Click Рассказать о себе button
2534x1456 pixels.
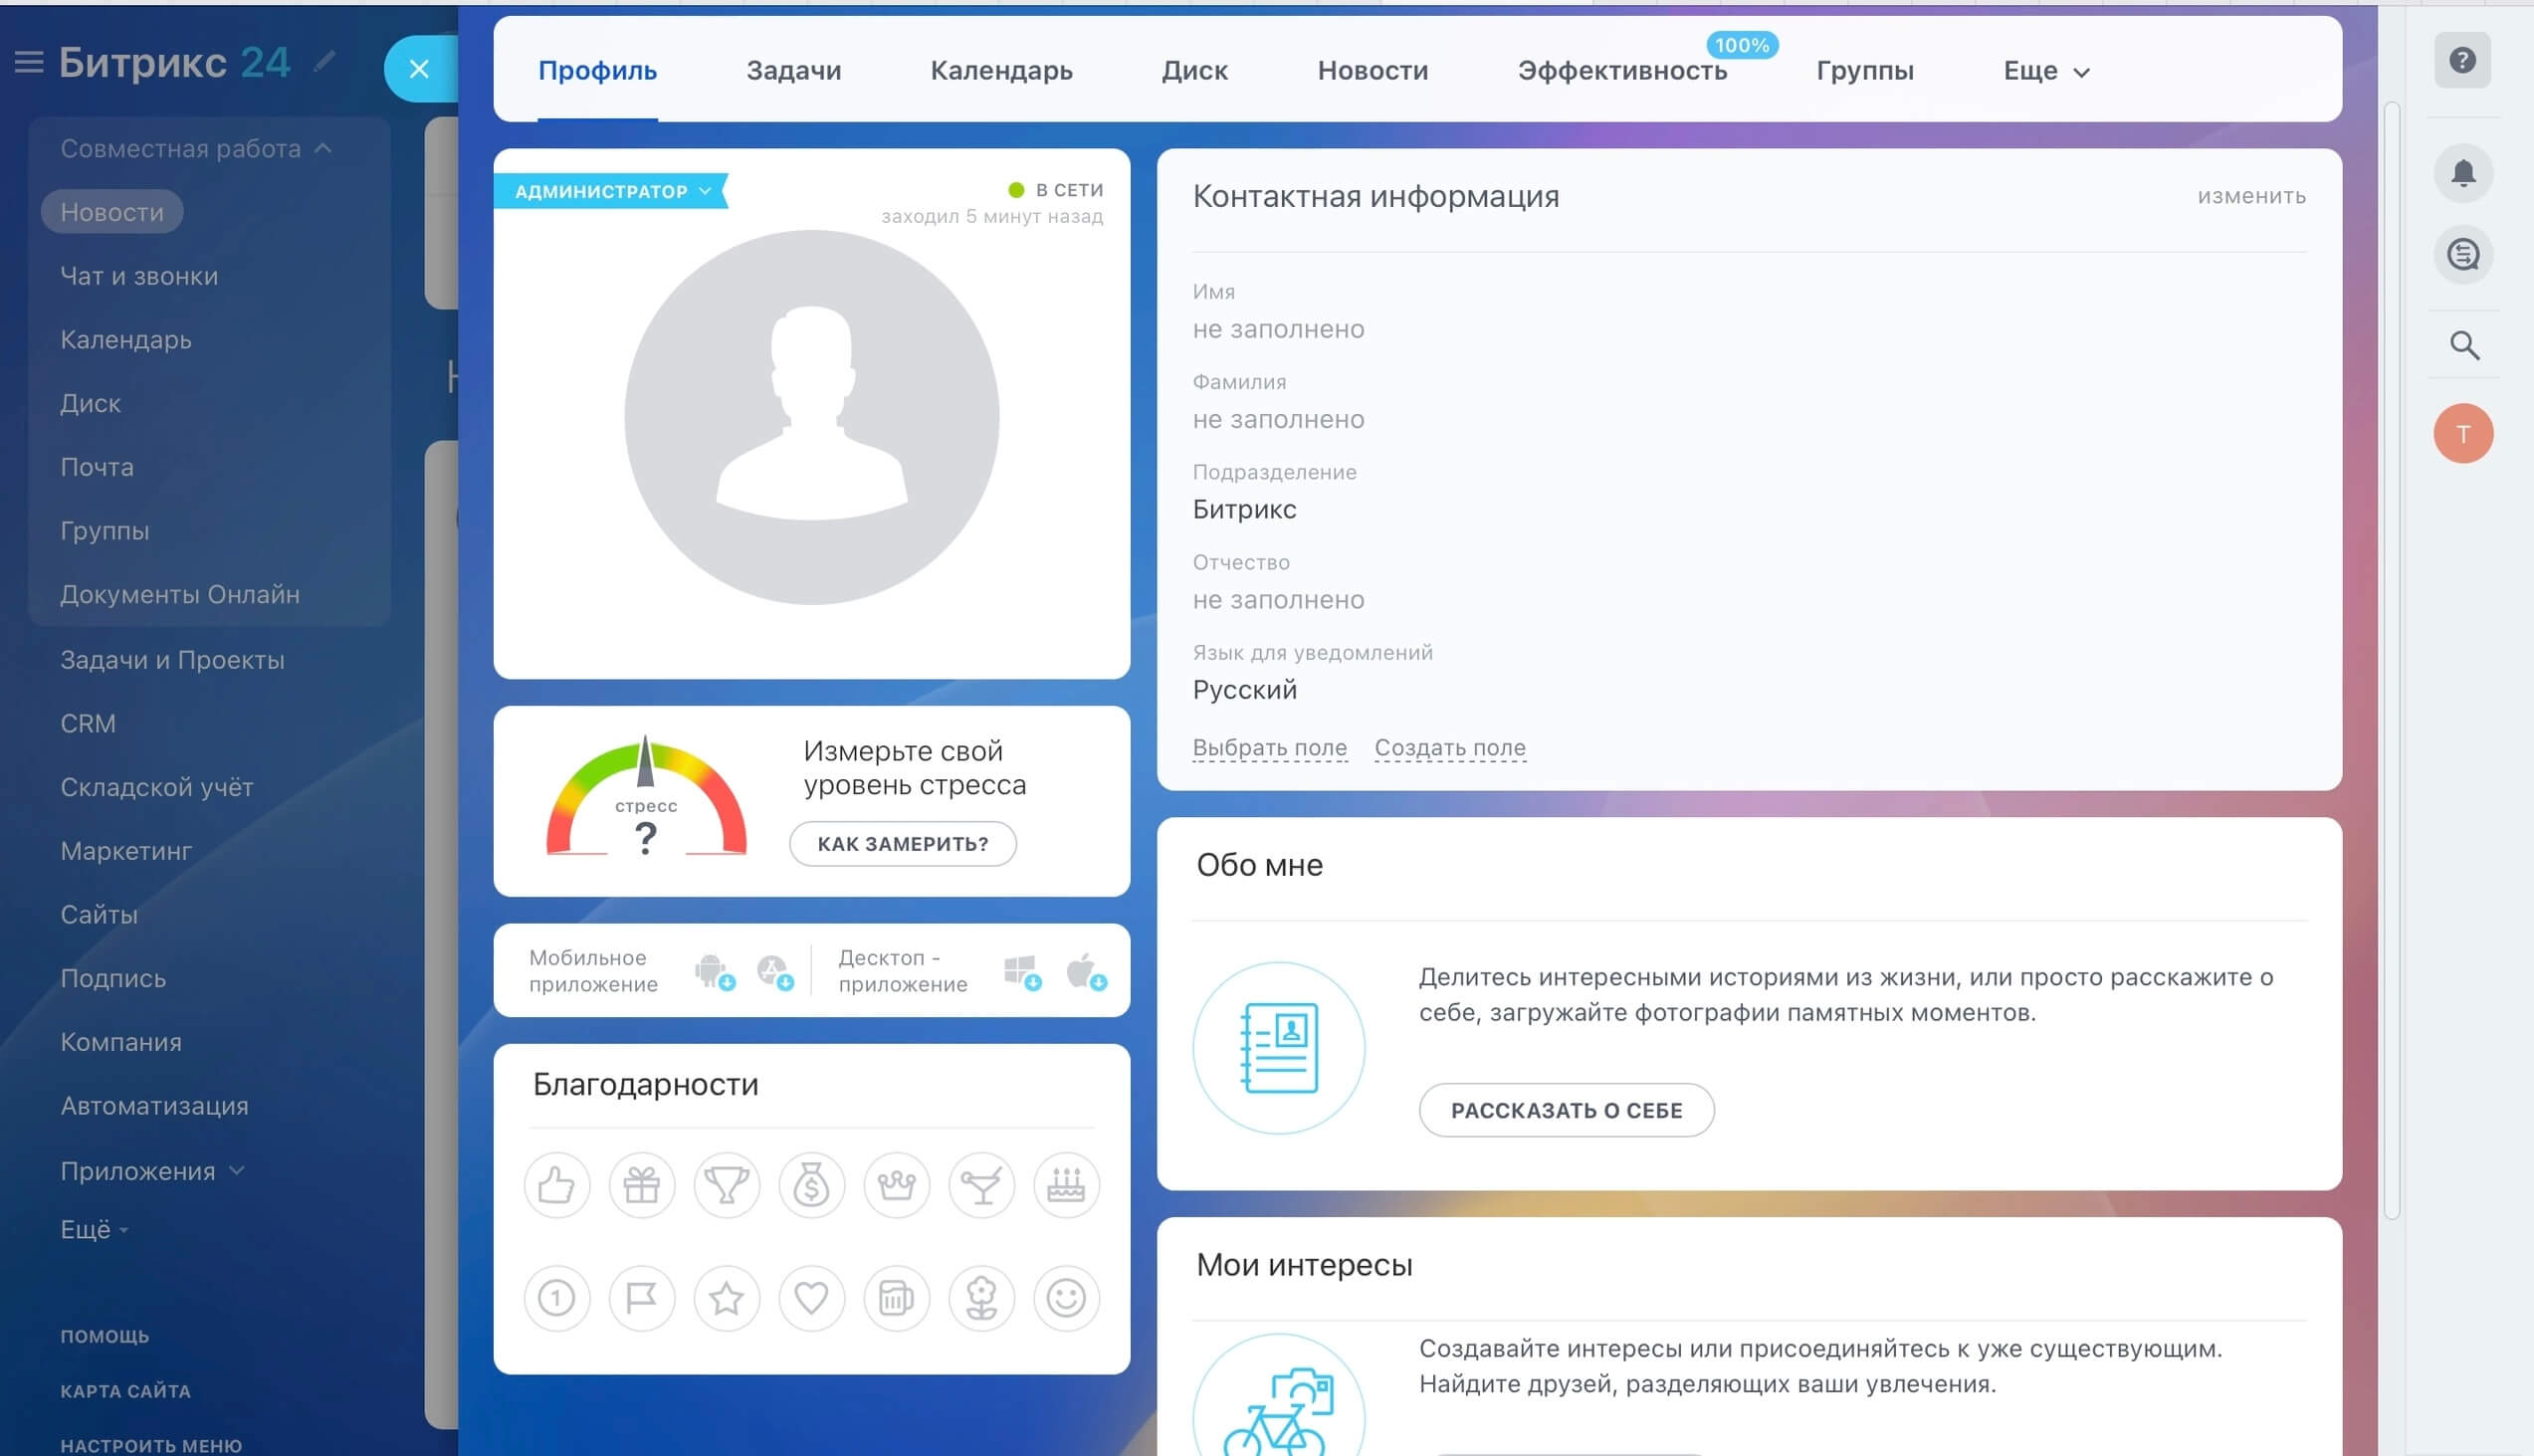1567,1110
